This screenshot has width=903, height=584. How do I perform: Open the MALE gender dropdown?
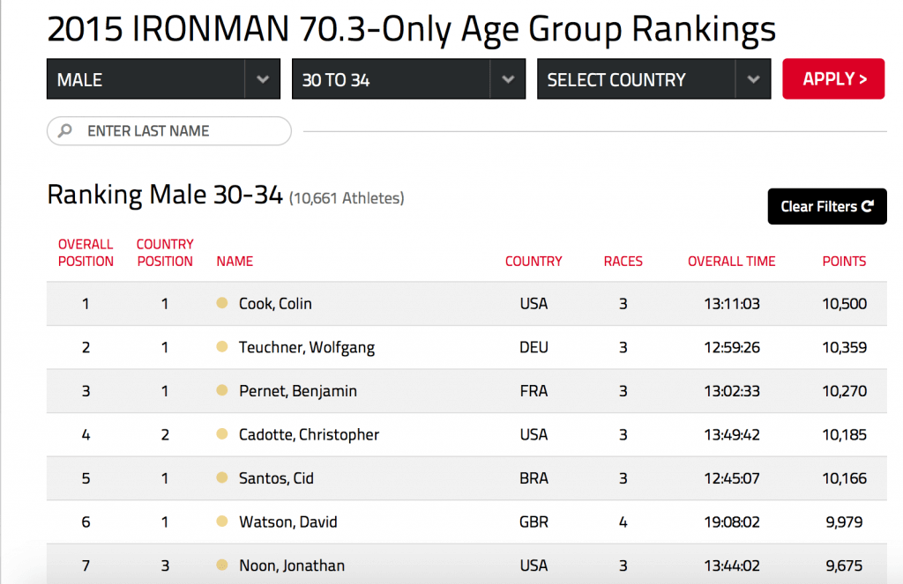(x=163, y=79)
